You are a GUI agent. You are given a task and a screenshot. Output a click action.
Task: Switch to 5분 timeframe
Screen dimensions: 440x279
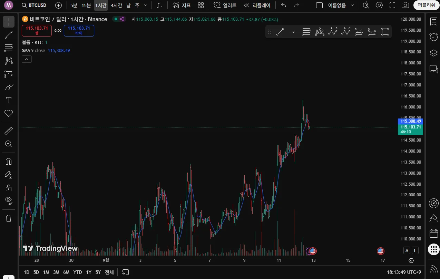(x=74, y=5)
